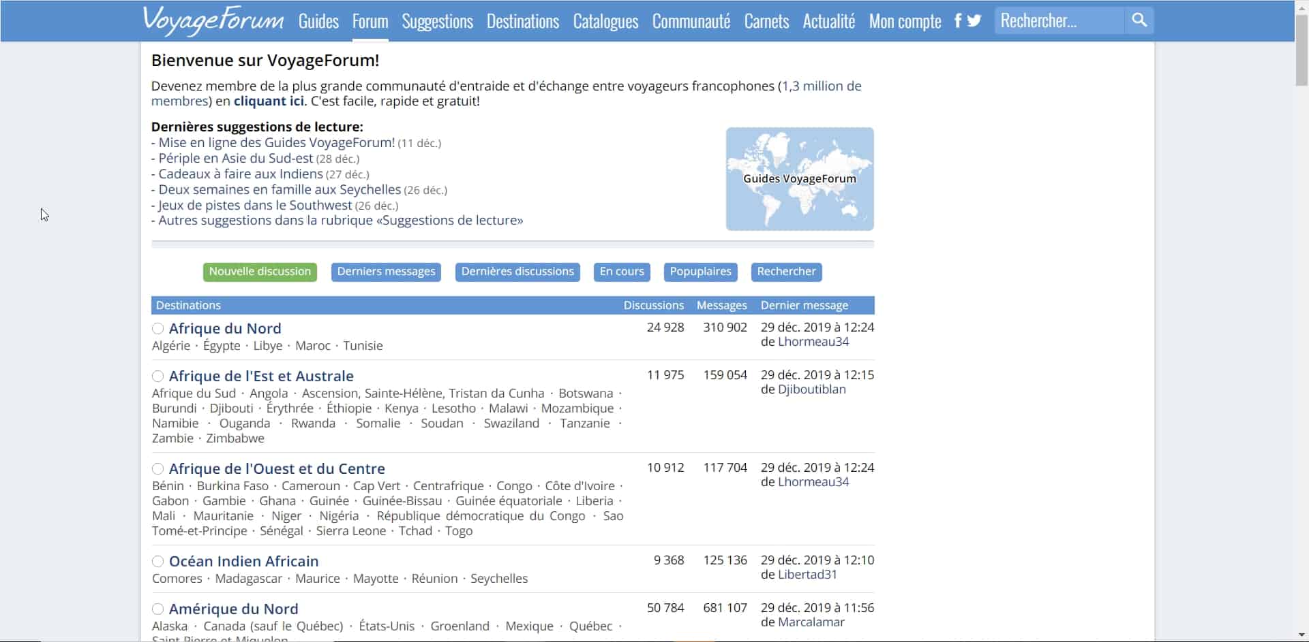Select the Algérie country link
Screen dimensions: 1309x642
point(171,346)
